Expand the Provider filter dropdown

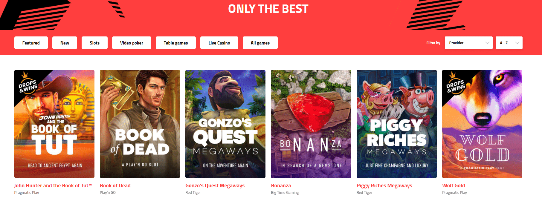click(x=468, y=43)
